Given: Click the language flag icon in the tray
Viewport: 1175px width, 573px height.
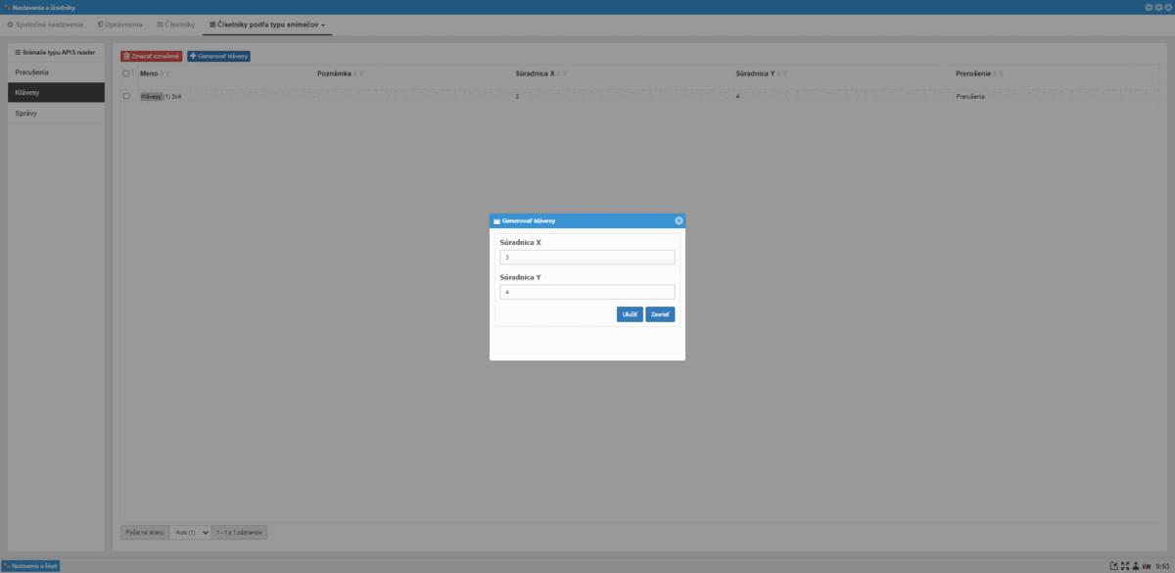Looking at the screenshot, I should (x=1146, y=566).
